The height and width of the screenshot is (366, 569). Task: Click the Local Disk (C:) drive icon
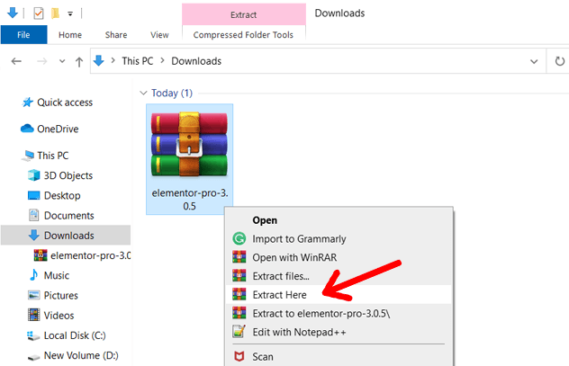33,336
